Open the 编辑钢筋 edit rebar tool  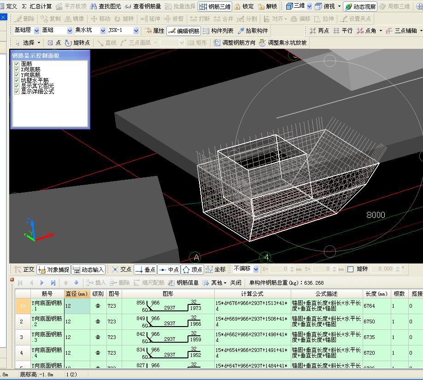point(183,31)
